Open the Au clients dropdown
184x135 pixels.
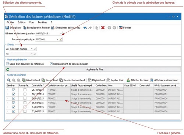click(32, 54)
